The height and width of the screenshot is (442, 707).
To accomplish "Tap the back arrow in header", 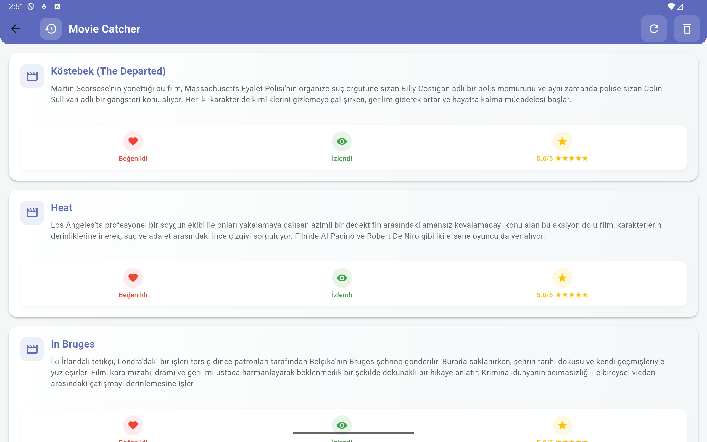I will point(15,29).
